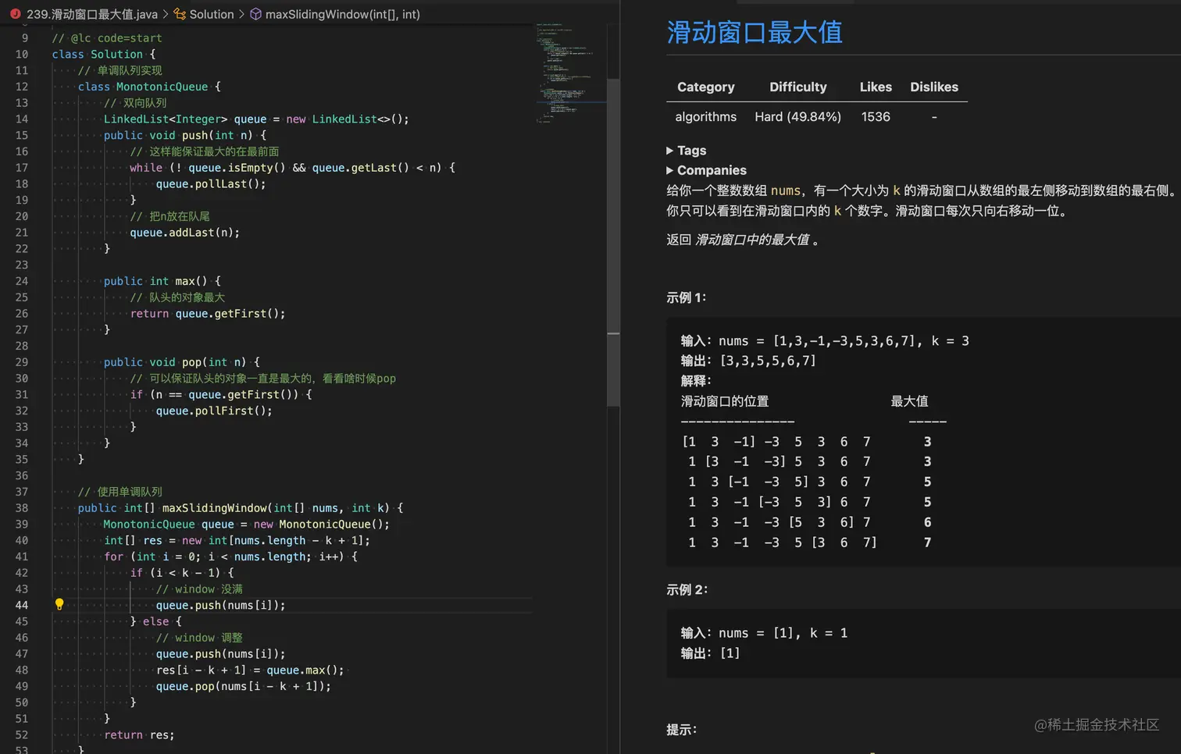Click the 'res[i - k + 1] = queue.max();' line
This screenshot has width=1181, height=754.
tap(250, 670)
